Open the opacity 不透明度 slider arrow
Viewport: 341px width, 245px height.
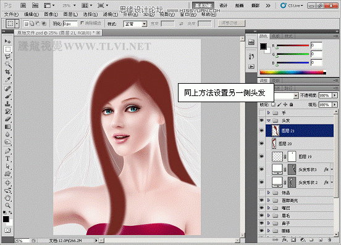point(335,95)
